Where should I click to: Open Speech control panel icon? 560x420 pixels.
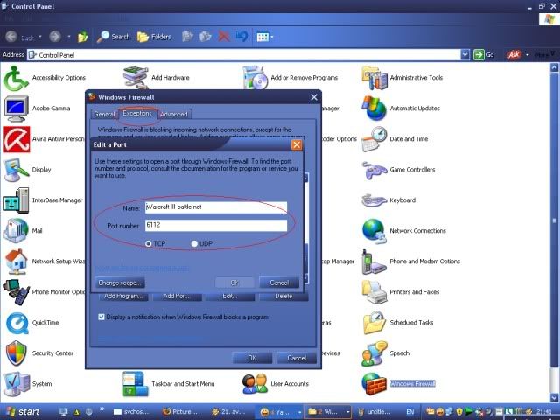(x=374, y=353)
